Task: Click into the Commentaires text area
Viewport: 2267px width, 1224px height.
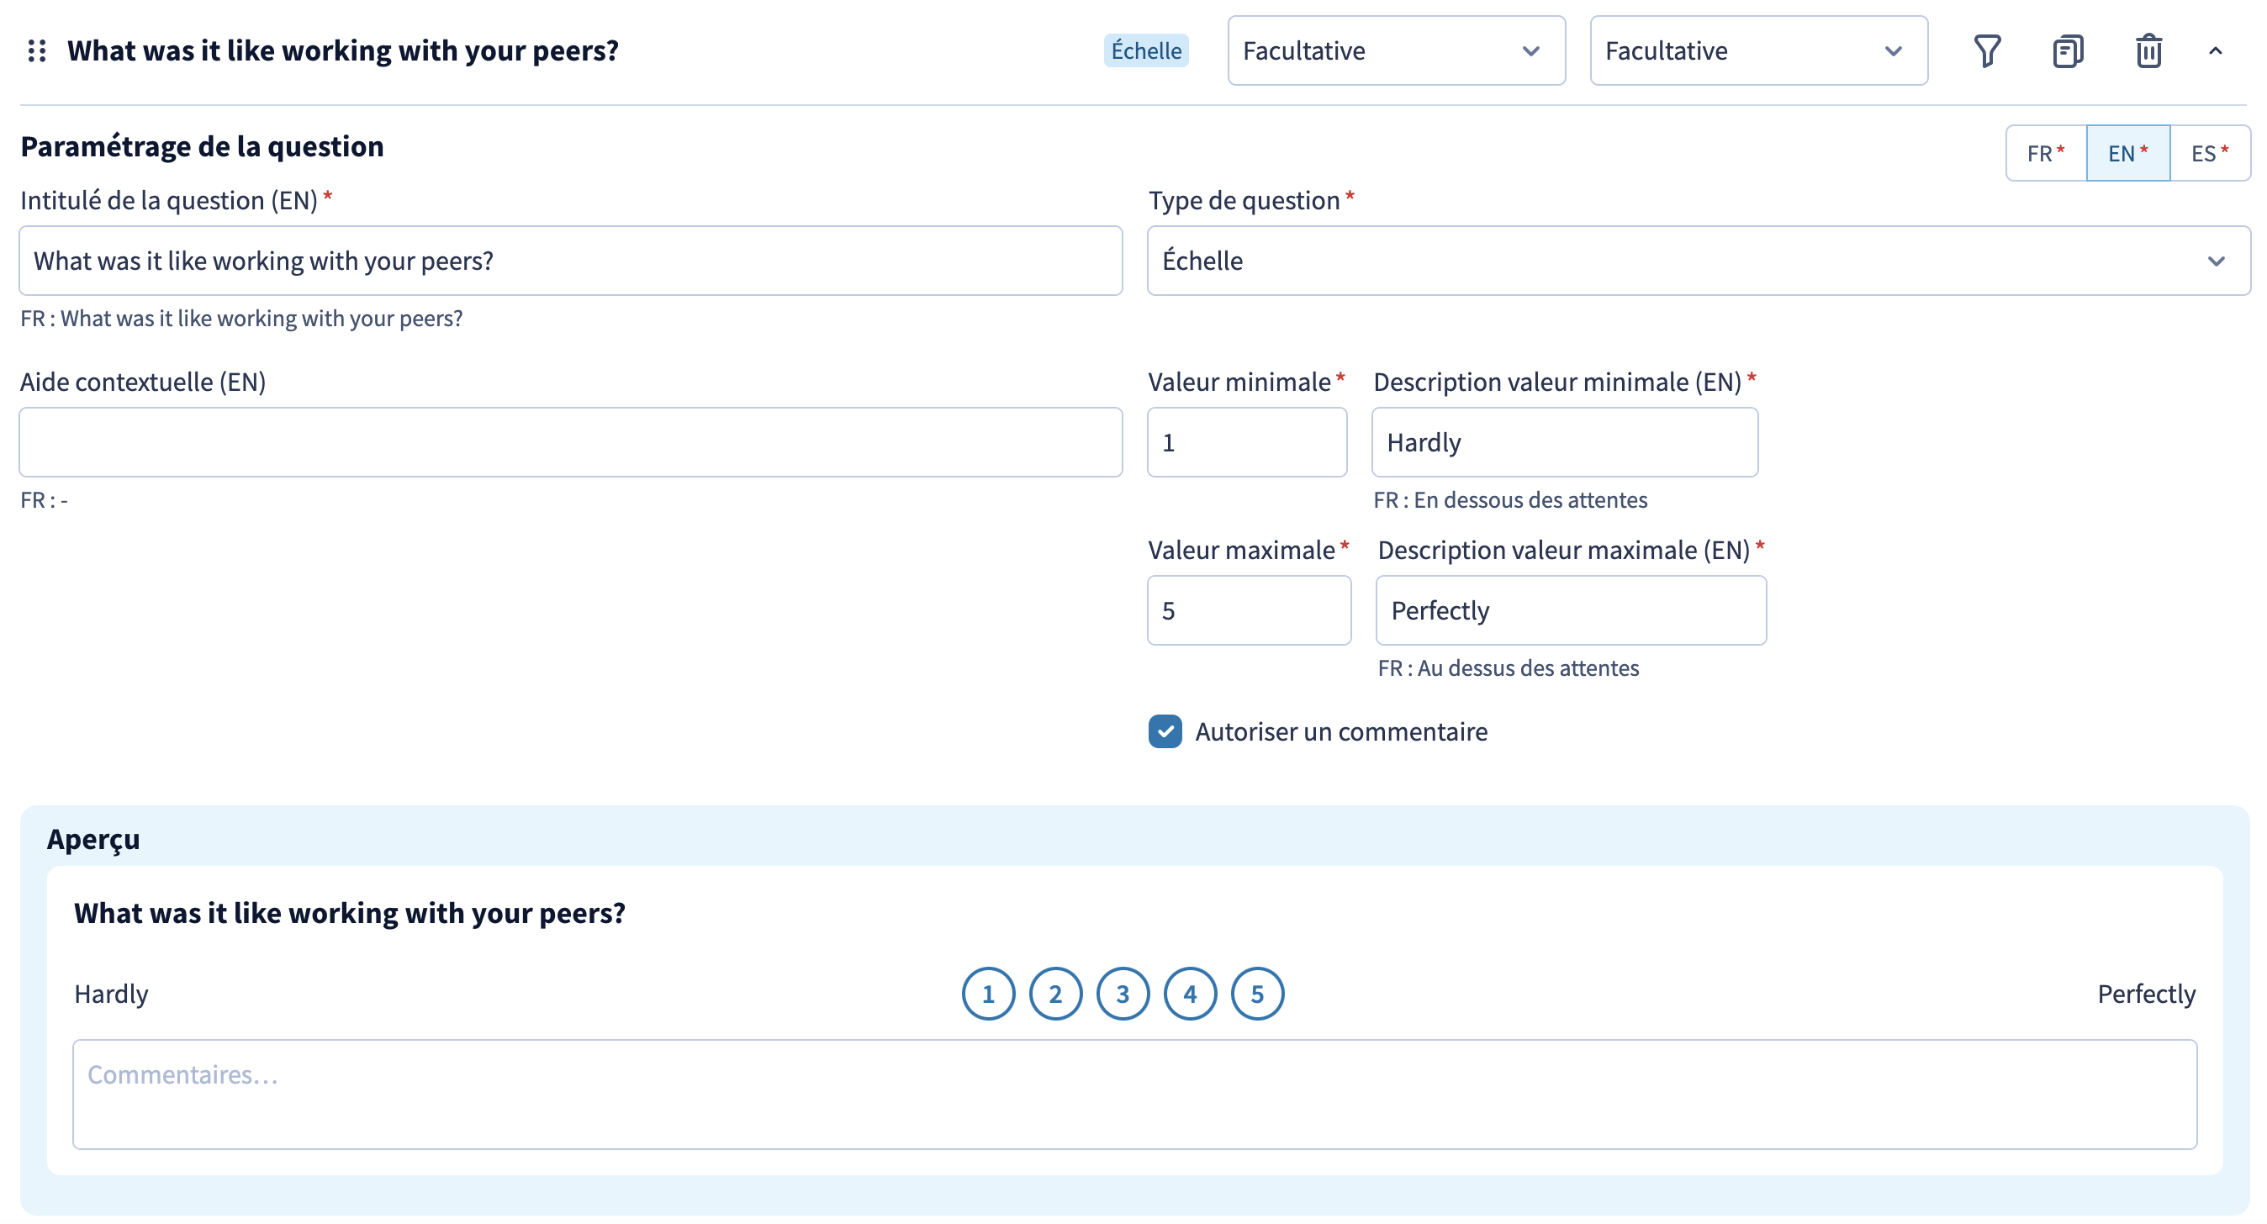Action: pyautogui.click(x=1134, y=1094)
